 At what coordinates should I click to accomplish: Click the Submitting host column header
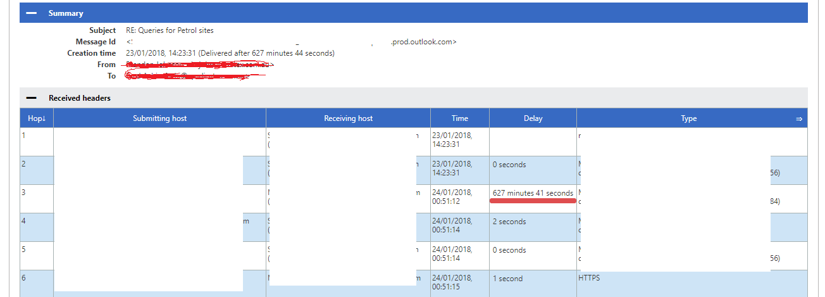tap(160, 118)
